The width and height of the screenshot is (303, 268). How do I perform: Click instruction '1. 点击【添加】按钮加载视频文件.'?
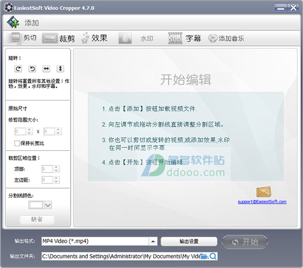coord(150,109)
